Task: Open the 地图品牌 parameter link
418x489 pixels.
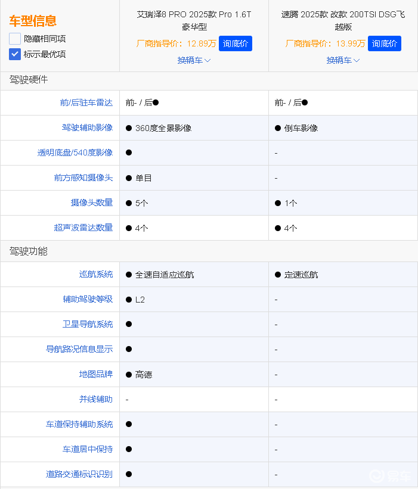Action: (96, 374)
